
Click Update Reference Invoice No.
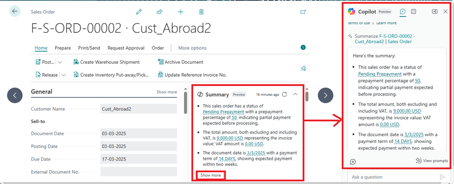(x=192, y=75)
